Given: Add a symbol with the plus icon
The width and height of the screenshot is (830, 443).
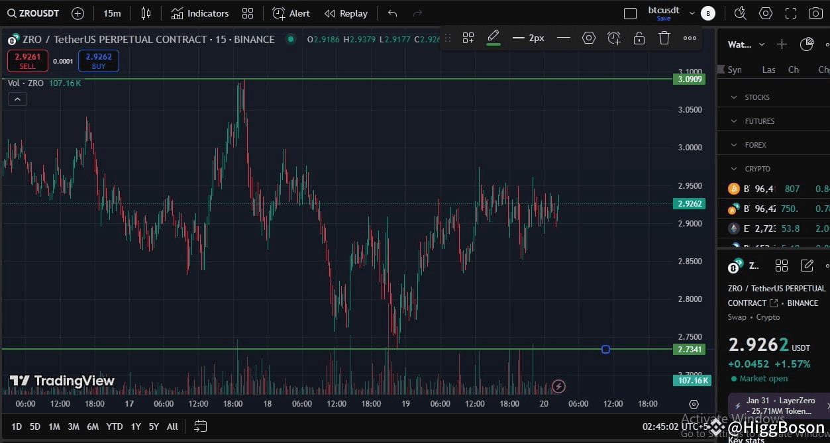Looking at the screenshot, I should (781, 44).
